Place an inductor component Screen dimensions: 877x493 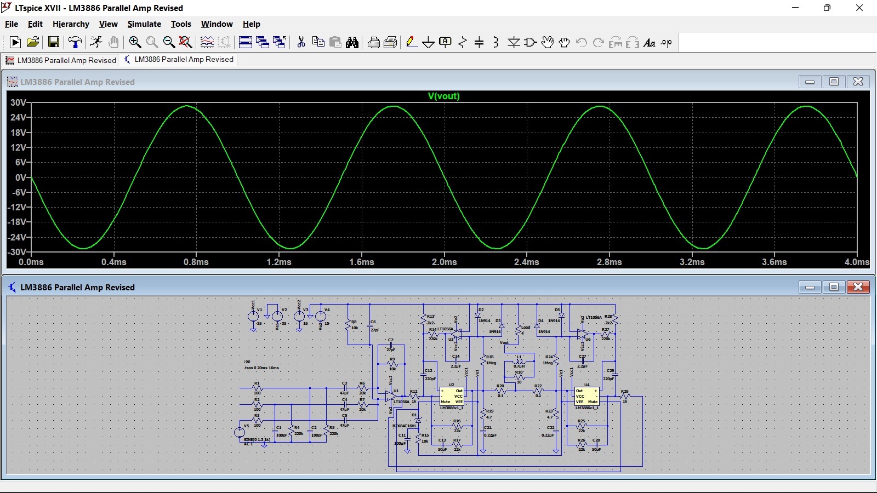pyautogui.click(x=496, y=42)
